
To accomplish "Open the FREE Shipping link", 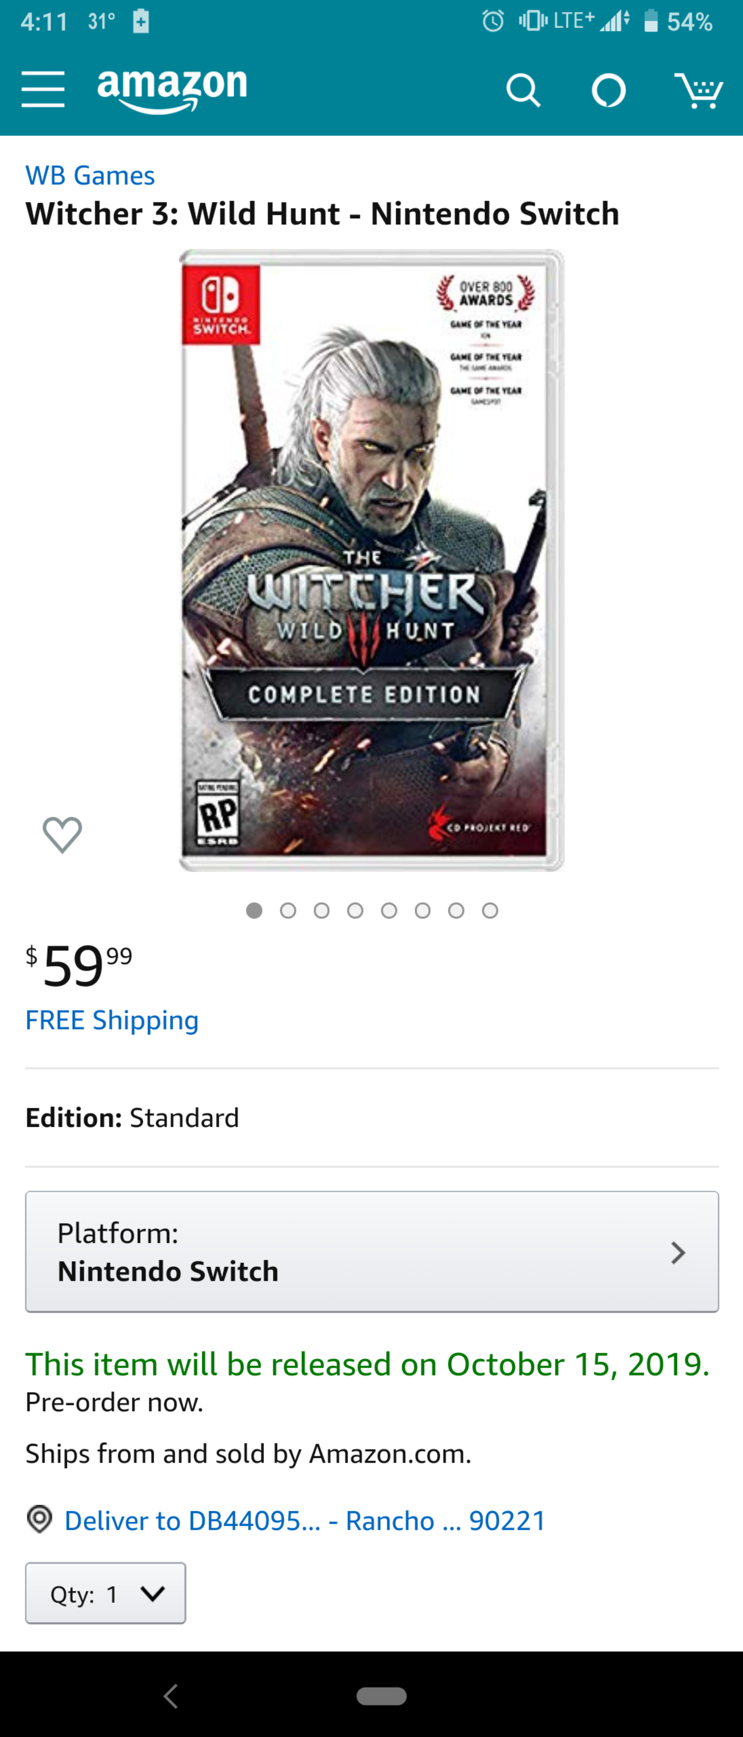I will point(112,1020).
